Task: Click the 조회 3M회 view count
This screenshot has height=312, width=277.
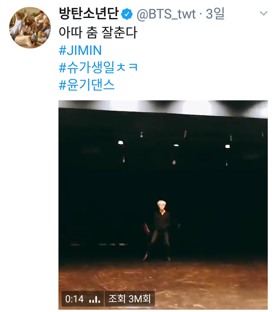Action: click(129, 299)
